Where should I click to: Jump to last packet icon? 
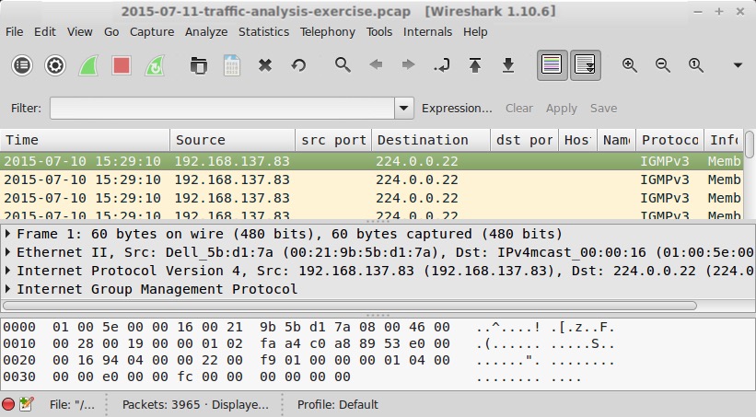(508, 64)
